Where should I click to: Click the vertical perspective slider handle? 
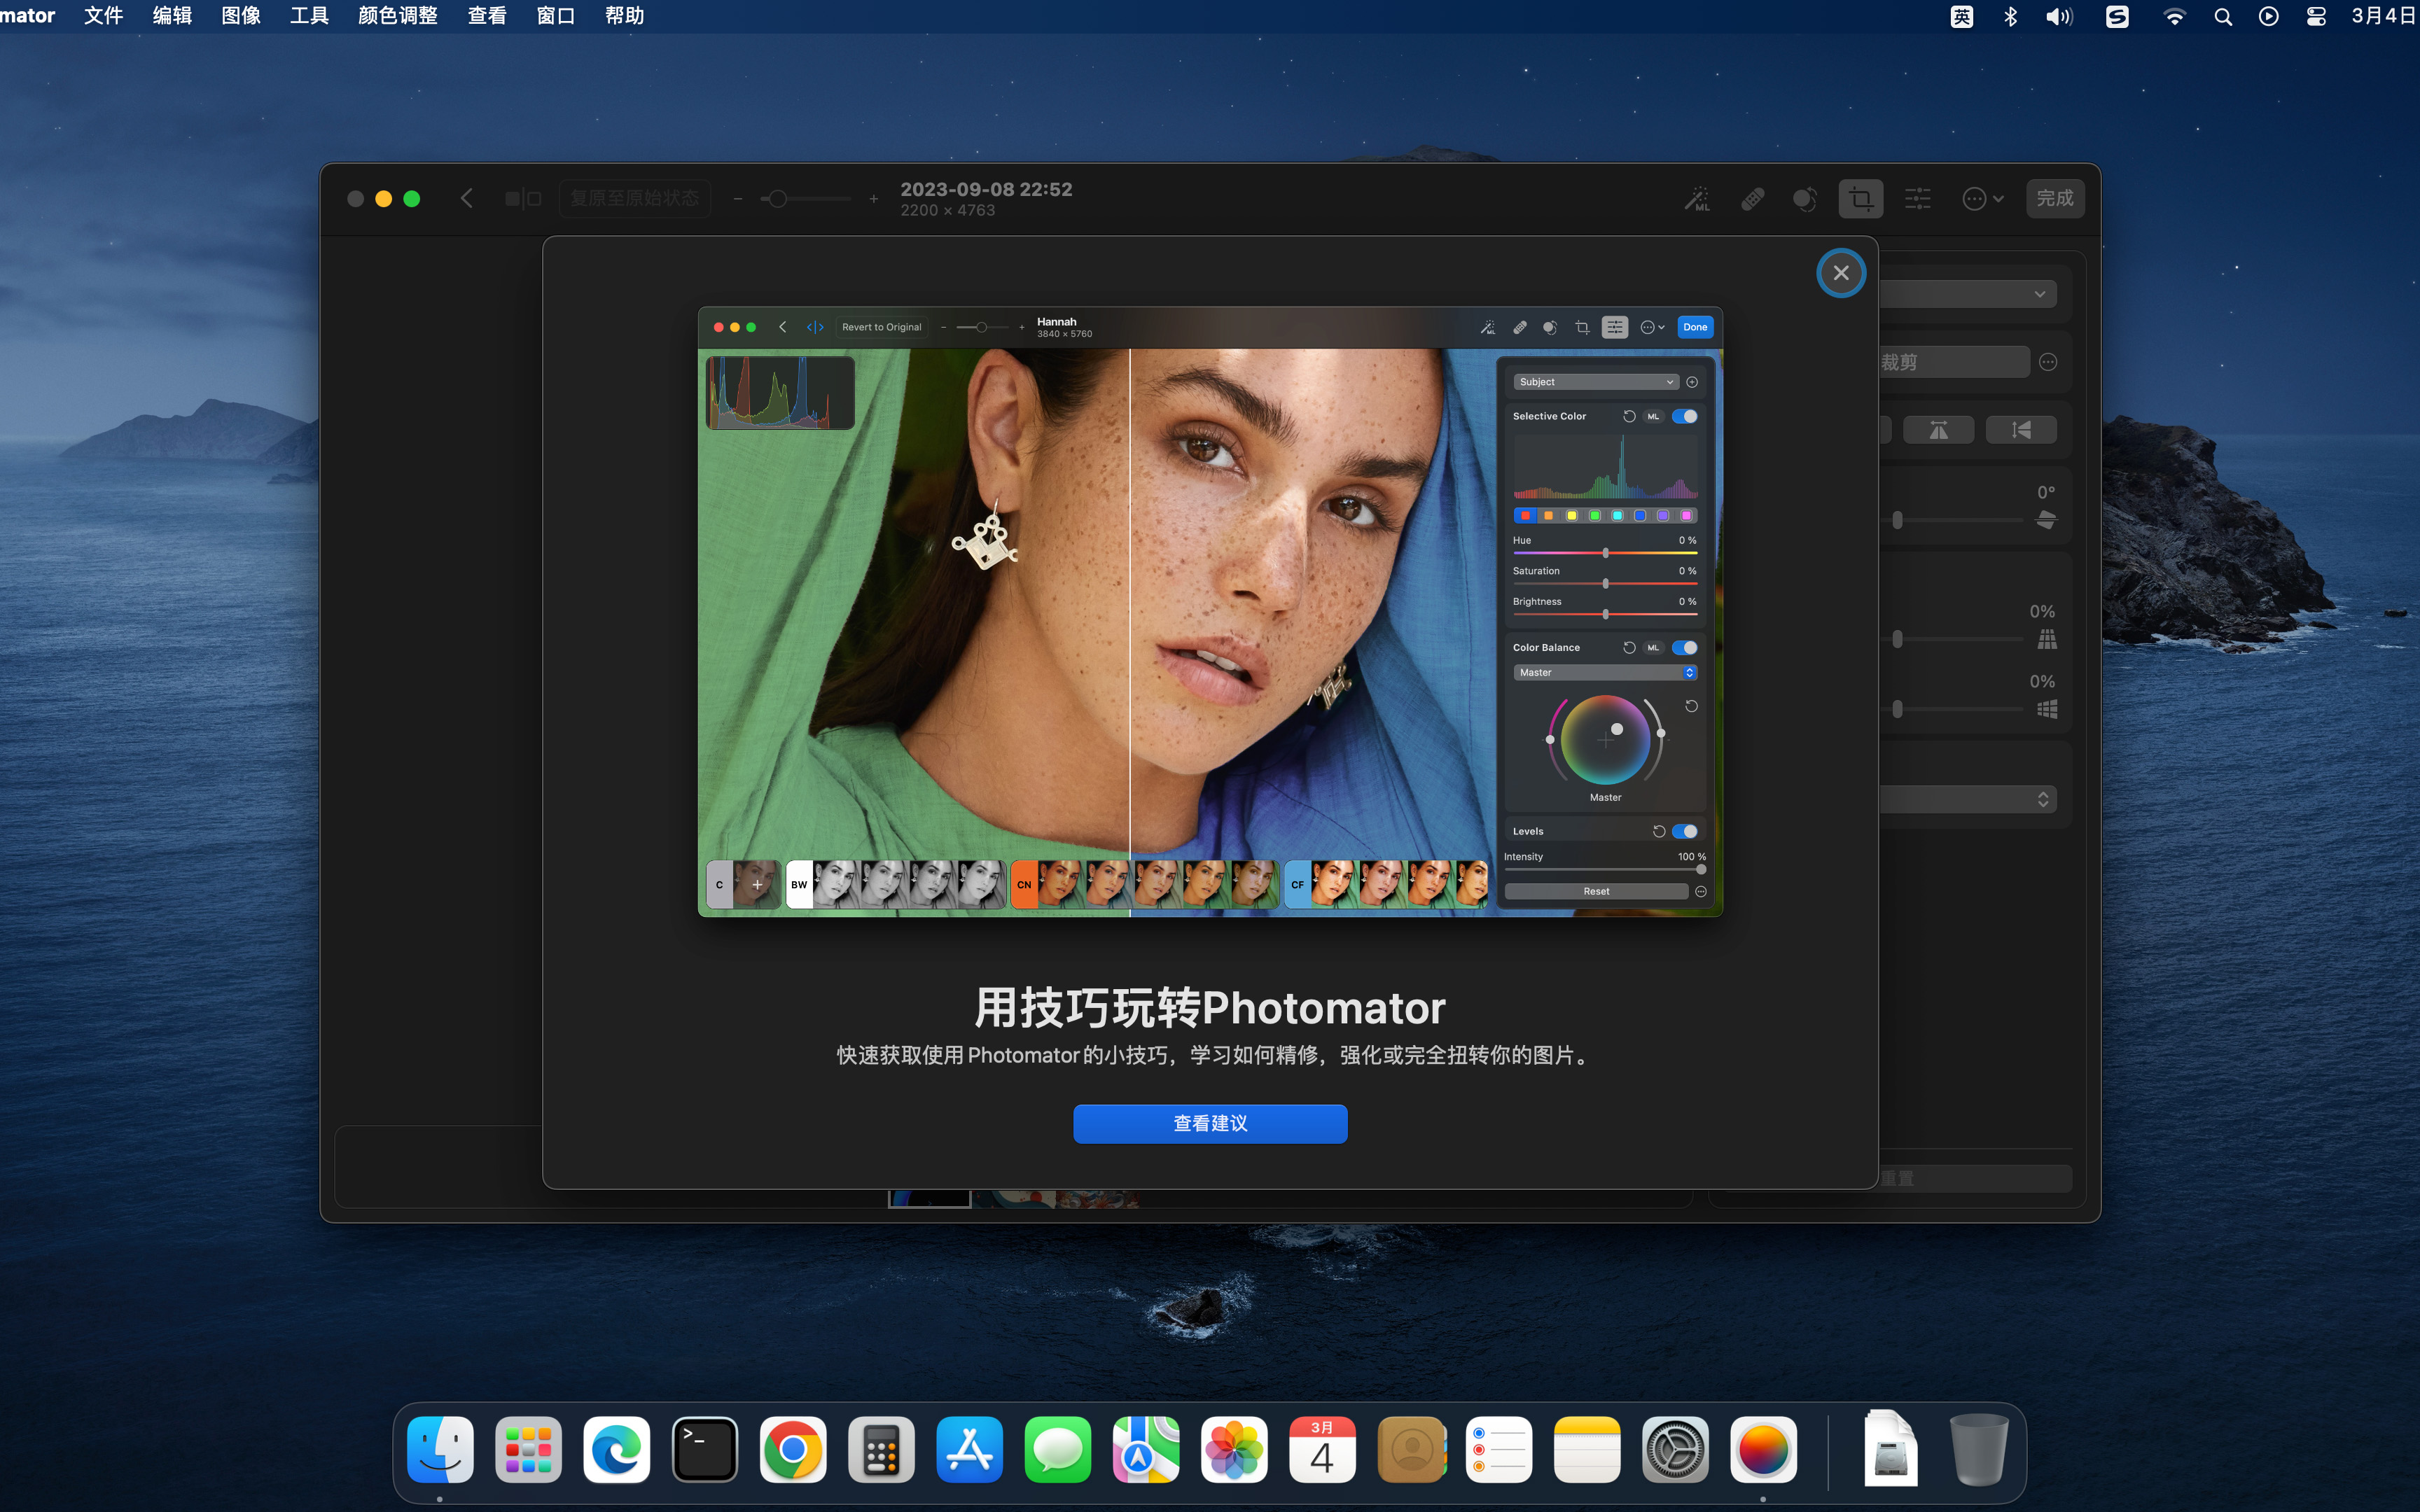coord(1897,639)
